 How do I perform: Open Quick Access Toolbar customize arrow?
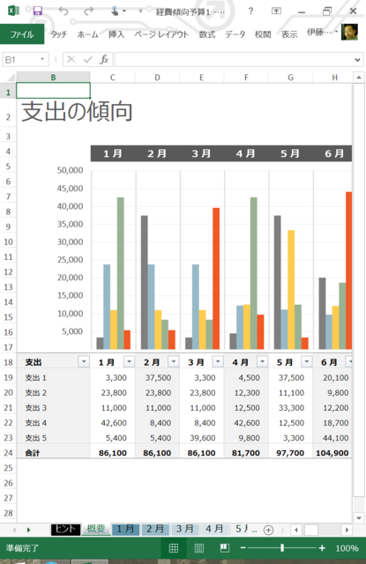tap(140, 11)
